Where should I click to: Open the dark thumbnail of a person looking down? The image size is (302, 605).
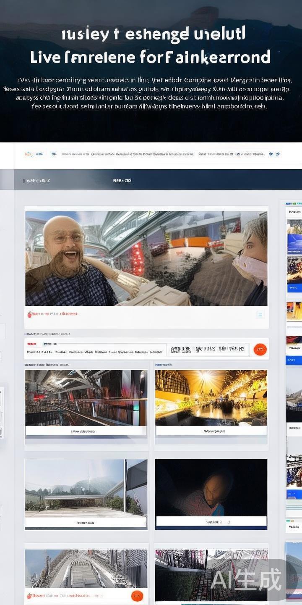pyautogui.click(x=211, y=487)
